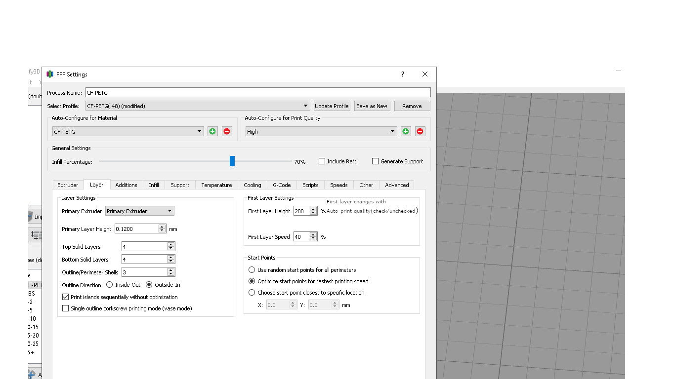The height and width of the screenshot is (379, 675).
Task: Click the 'Infill Percentage:' label
Action: tap(72, 162)
